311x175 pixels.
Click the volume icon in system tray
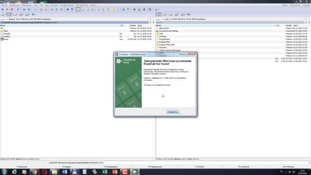(290, 172)
